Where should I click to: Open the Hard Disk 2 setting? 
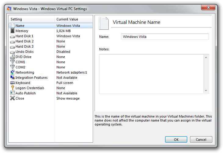pyautogui.click(x=24, y=41)
